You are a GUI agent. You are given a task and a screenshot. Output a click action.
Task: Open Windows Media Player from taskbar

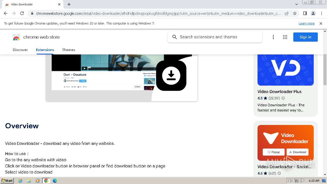[x=38, y=181]
